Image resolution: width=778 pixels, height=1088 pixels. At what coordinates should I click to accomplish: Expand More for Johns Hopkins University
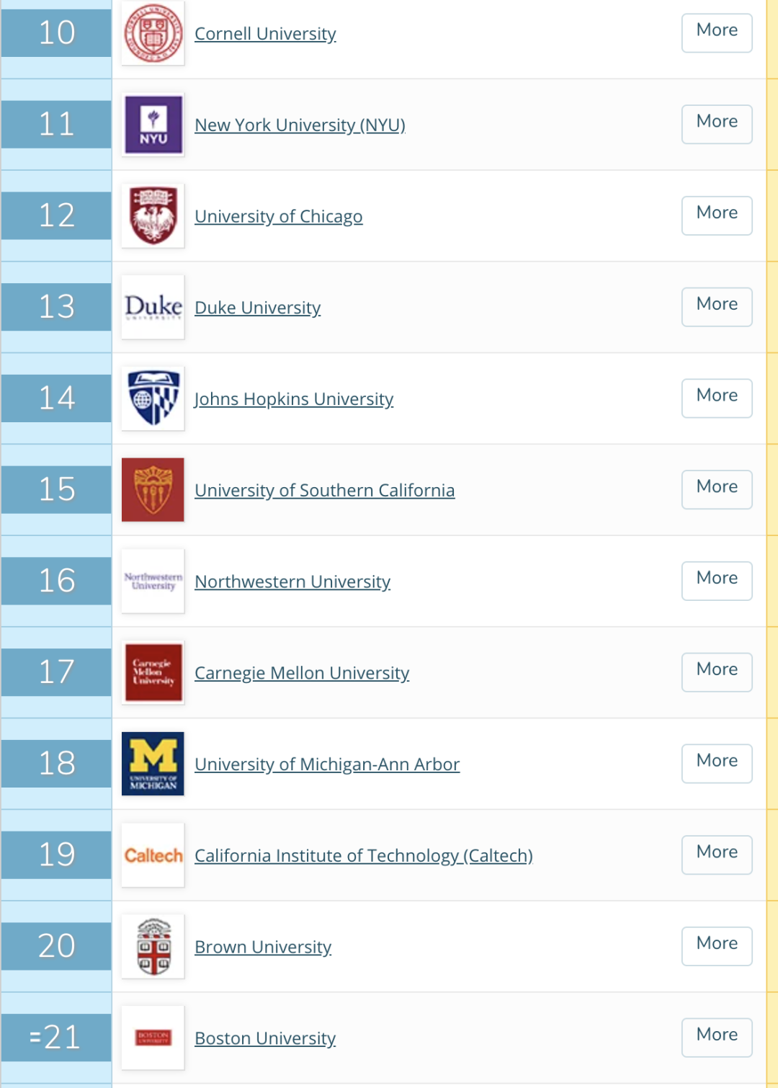pyautogui.click(x=717, y=398)
